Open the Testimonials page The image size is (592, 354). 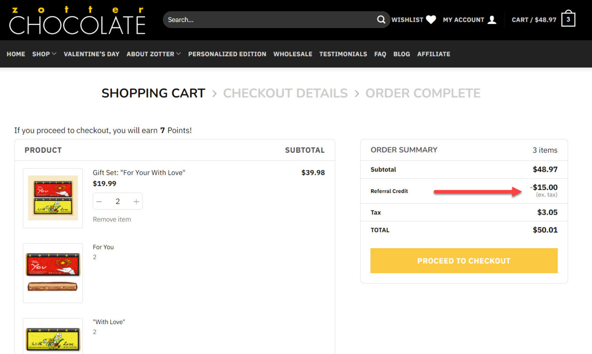(x=343, y=54)
